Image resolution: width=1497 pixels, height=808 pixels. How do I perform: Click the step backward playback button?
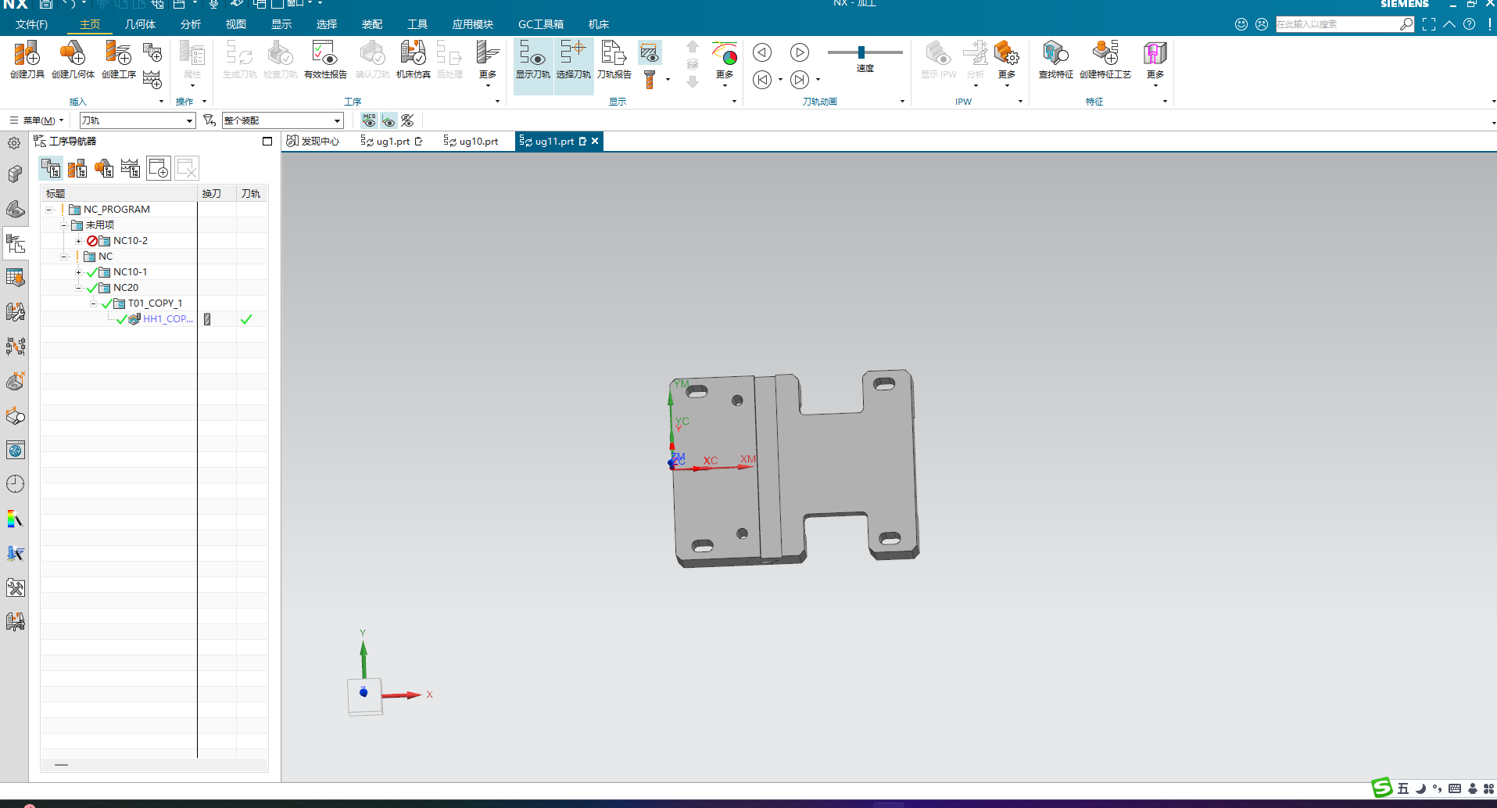click(x=762, y=52)
